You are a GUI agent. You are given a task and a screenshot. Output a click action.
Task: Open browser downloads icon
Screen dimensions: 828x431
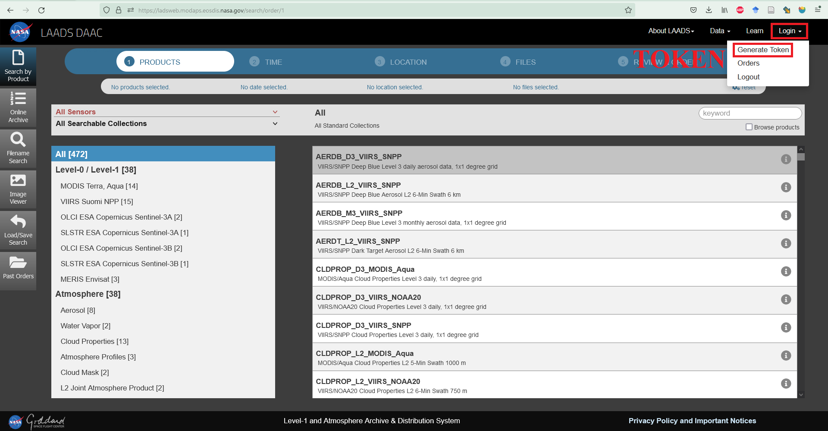[709, 10]
